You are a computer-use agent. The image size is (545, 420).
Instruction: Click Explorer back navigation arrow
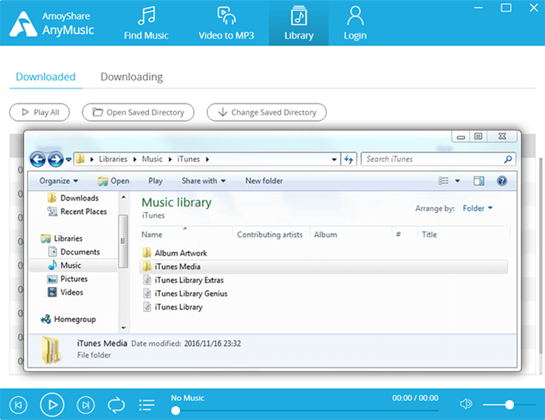(38, 159)
